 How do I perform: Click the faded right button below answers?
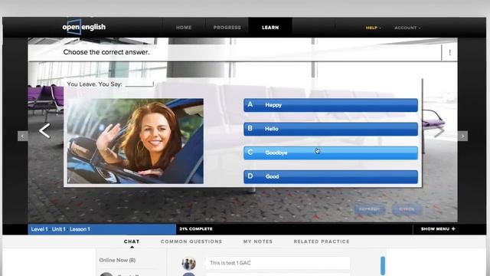407,209
